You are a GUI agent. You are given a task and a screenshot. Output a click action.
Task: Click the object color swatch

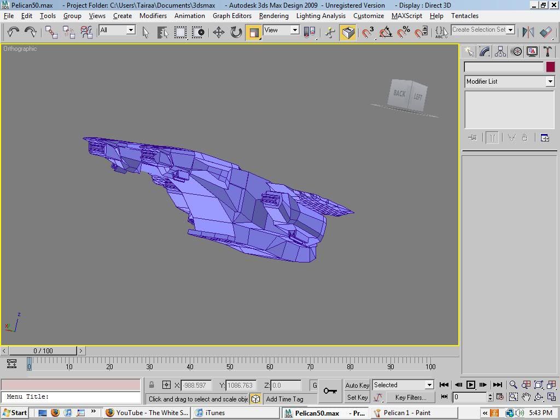(x=550, y=67)
